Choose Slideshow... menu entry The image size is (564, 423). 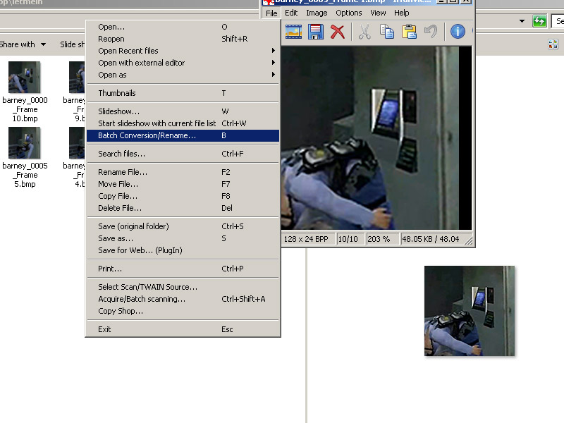pyautogui.click(x=183, y=111)
